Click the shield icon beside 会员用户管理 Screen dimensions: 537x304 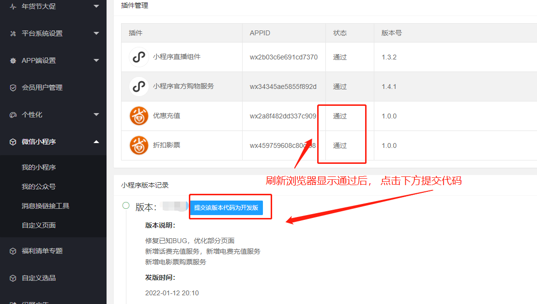click(13, 87)
